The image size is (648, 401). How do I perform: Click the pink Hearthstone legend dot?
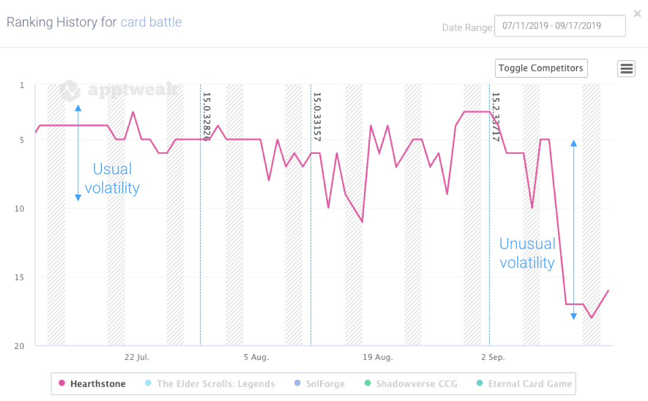click(x=62, y=384)
